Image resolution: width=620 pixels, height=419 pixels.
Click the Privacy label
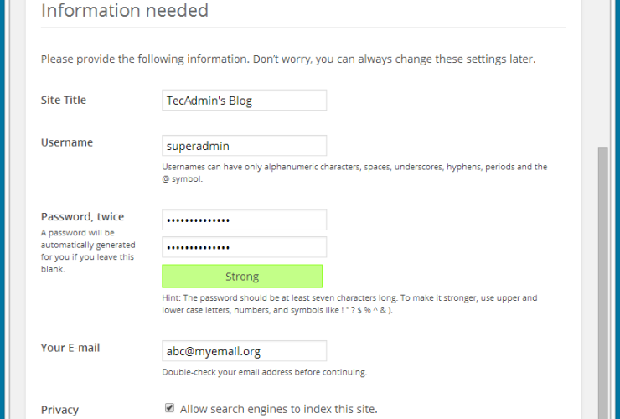coord(59,410)
